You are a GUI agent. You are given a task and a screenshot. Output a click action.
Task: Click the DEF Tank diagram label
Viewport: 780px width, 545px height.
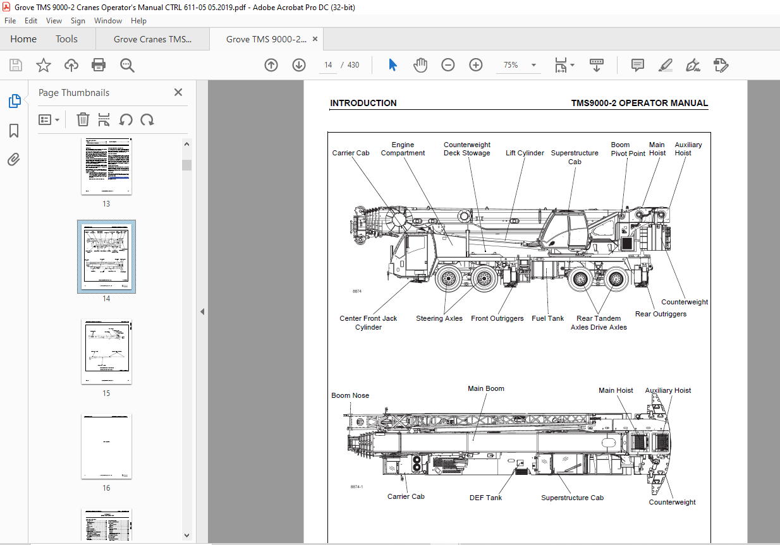click(x=485, y=498)
